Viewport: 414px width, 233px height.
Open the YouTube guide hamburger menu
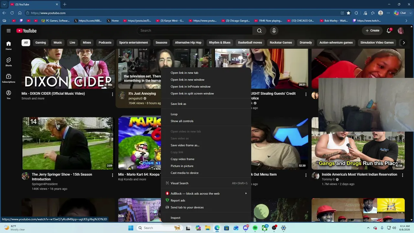[9, 31]
